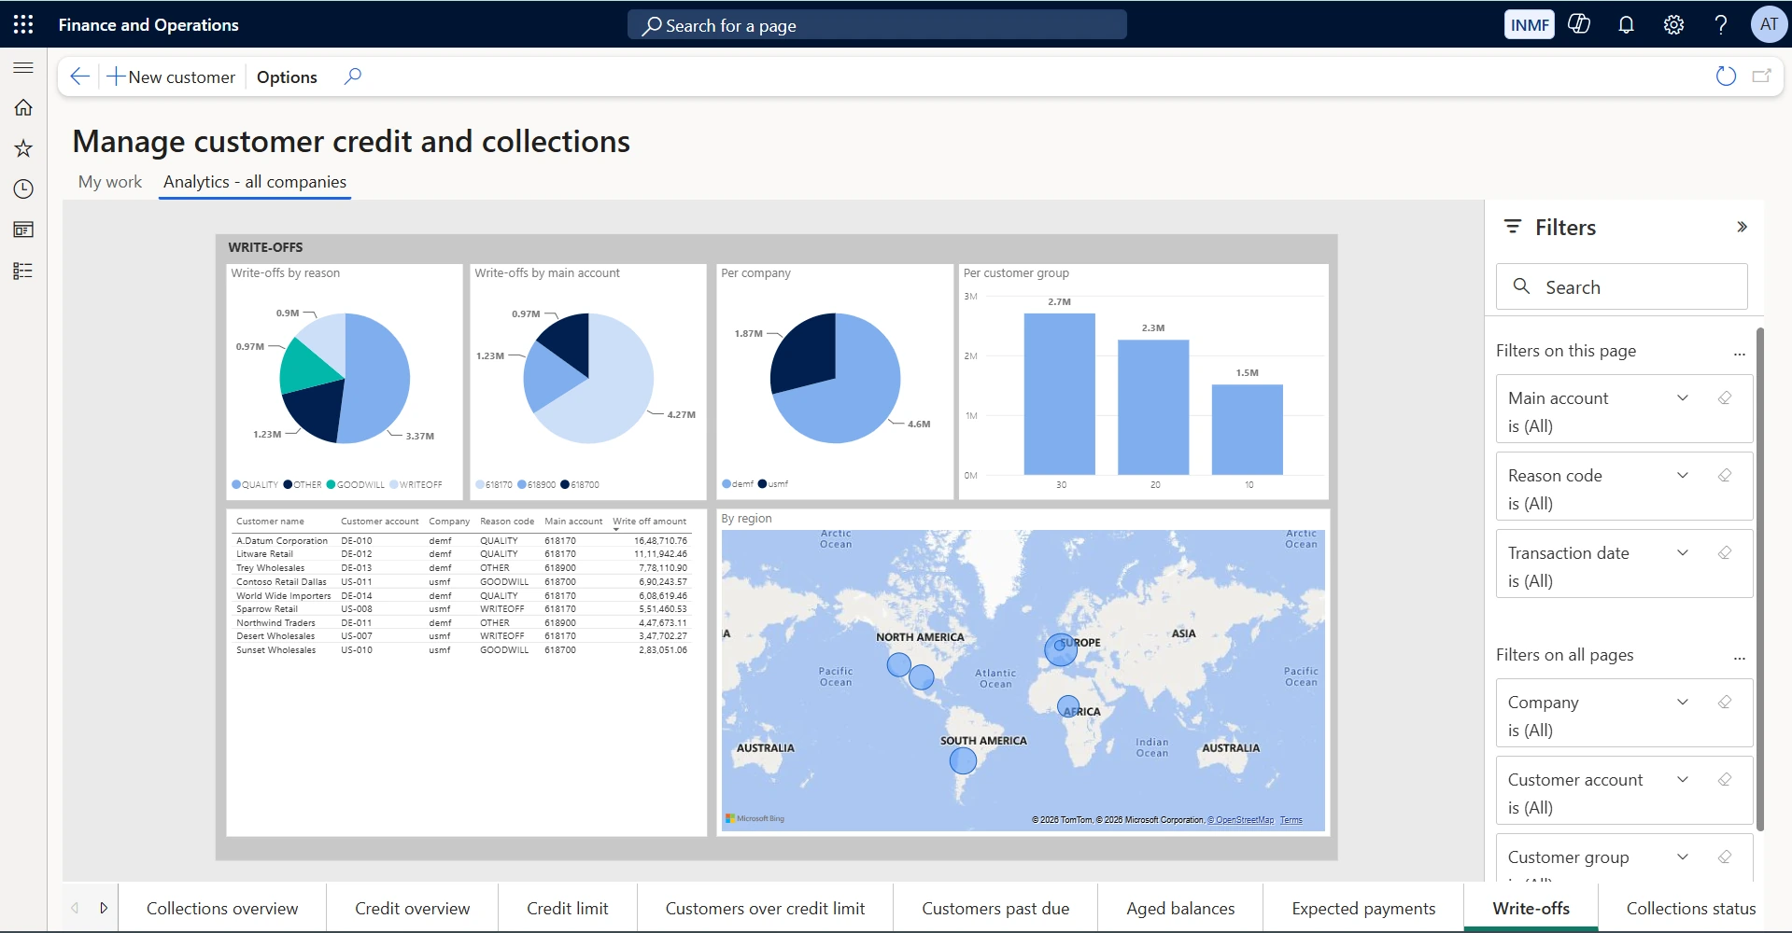1792x933 pixels.
Task: Open the Settings gear
Action: click(1673, 25)
